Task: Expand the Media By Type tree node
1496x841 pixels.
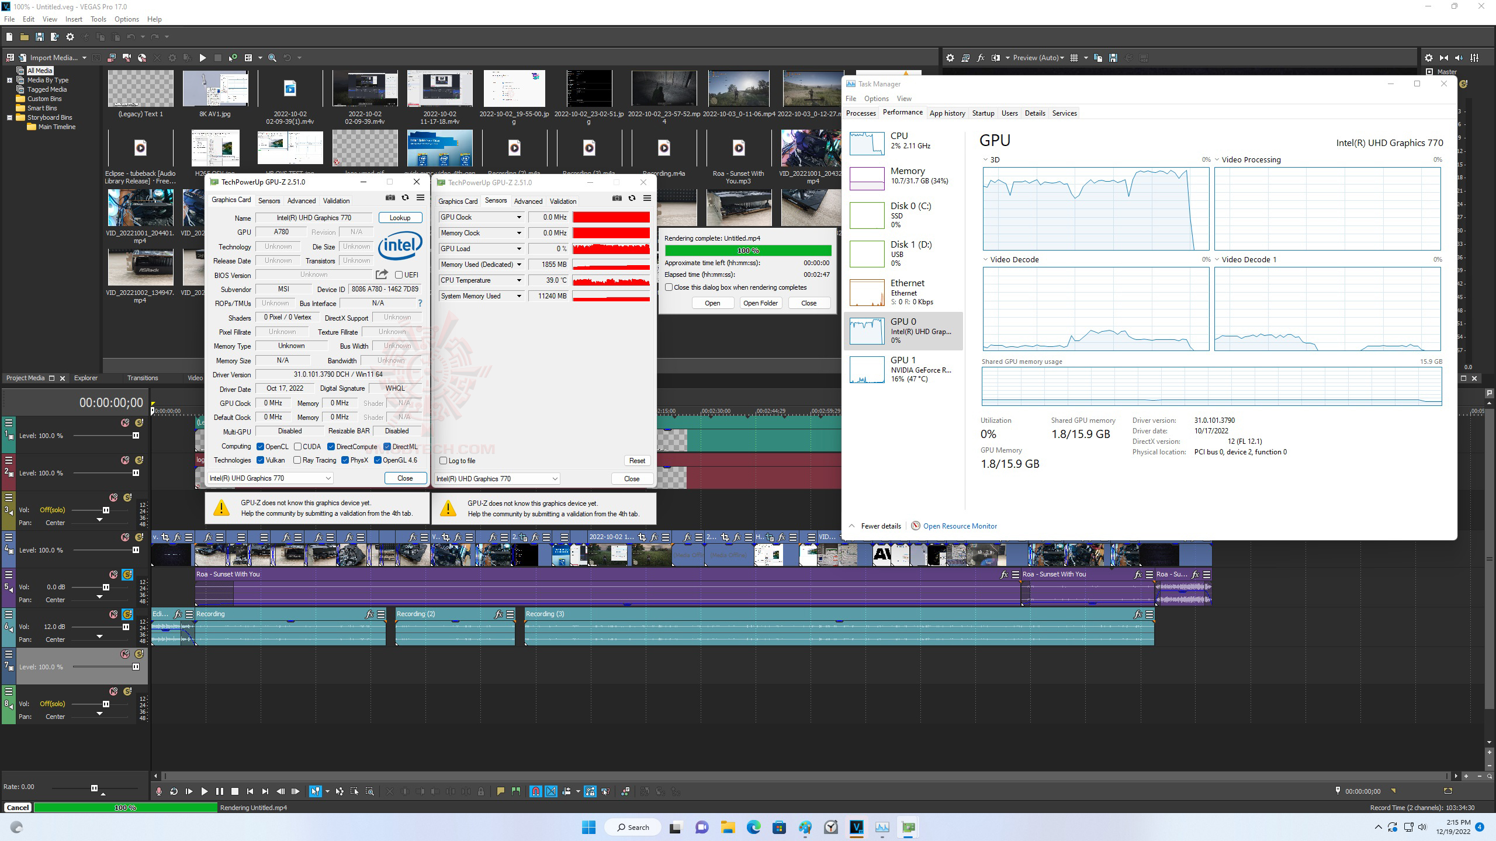Action: tap(9, 80)
